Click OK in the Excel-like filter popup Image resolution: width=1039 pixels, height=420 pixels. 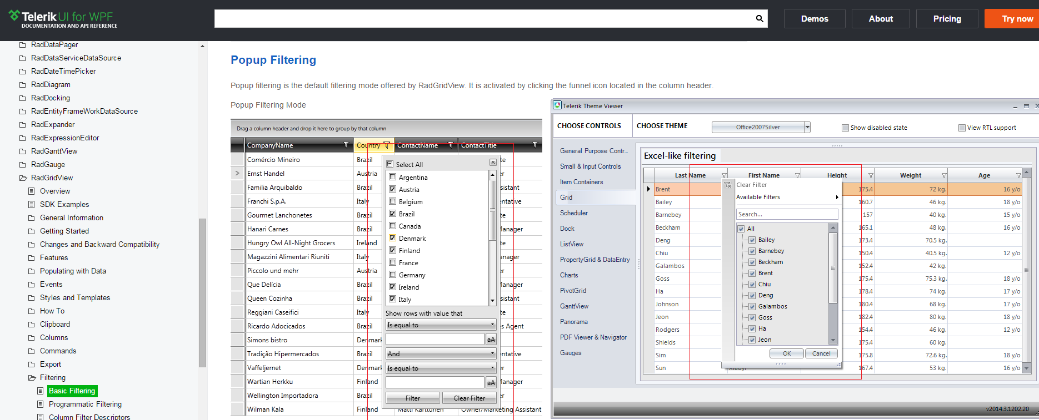(x=787, y=353)
